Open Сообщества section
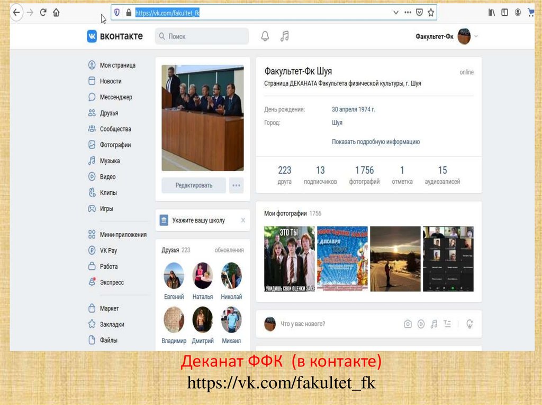Screen dimensions: 542x405 (x=115, y=129)
